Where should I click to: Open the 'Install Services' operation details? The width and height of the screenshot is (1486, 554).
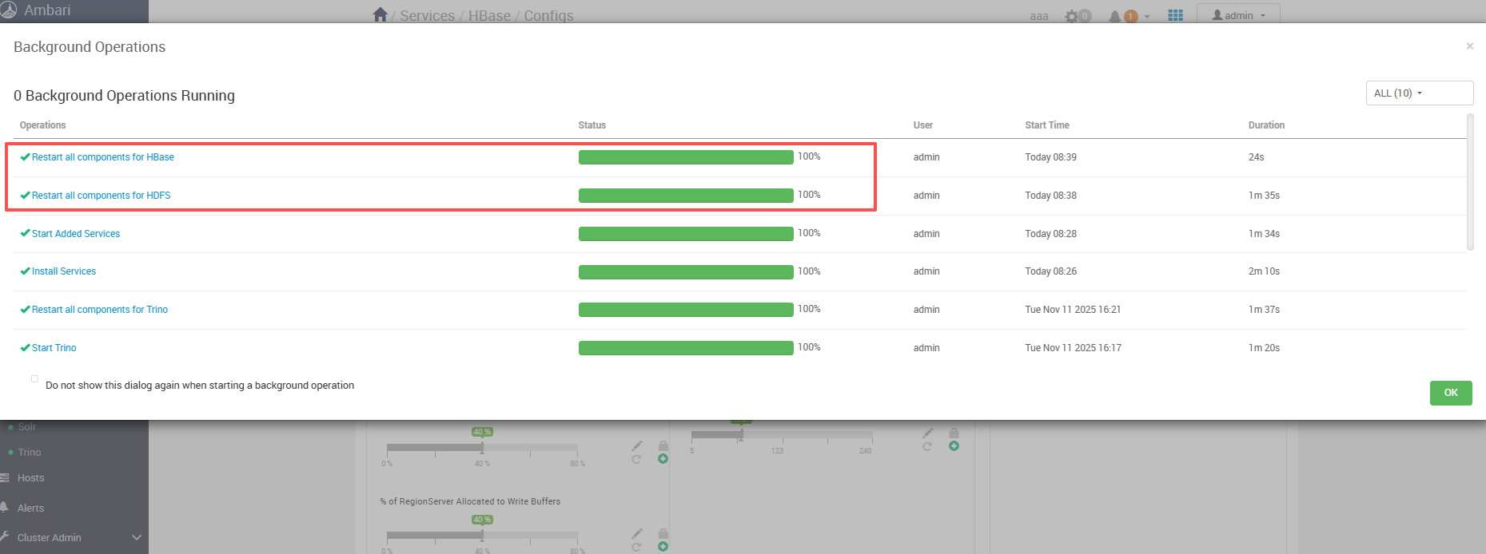[64, 271]
